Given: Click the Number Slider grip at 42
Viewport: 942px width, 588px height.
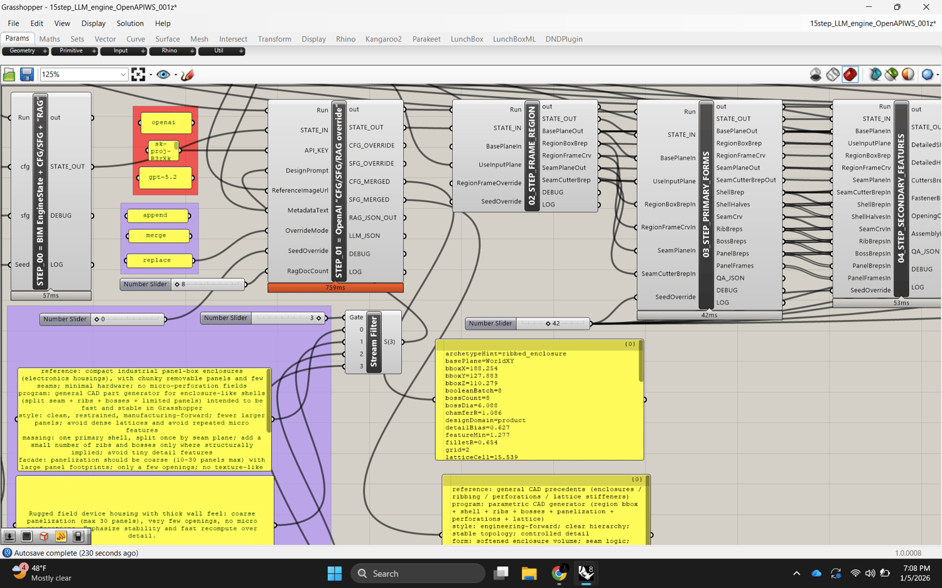Looking at the screenshot, I should [548, 324].
